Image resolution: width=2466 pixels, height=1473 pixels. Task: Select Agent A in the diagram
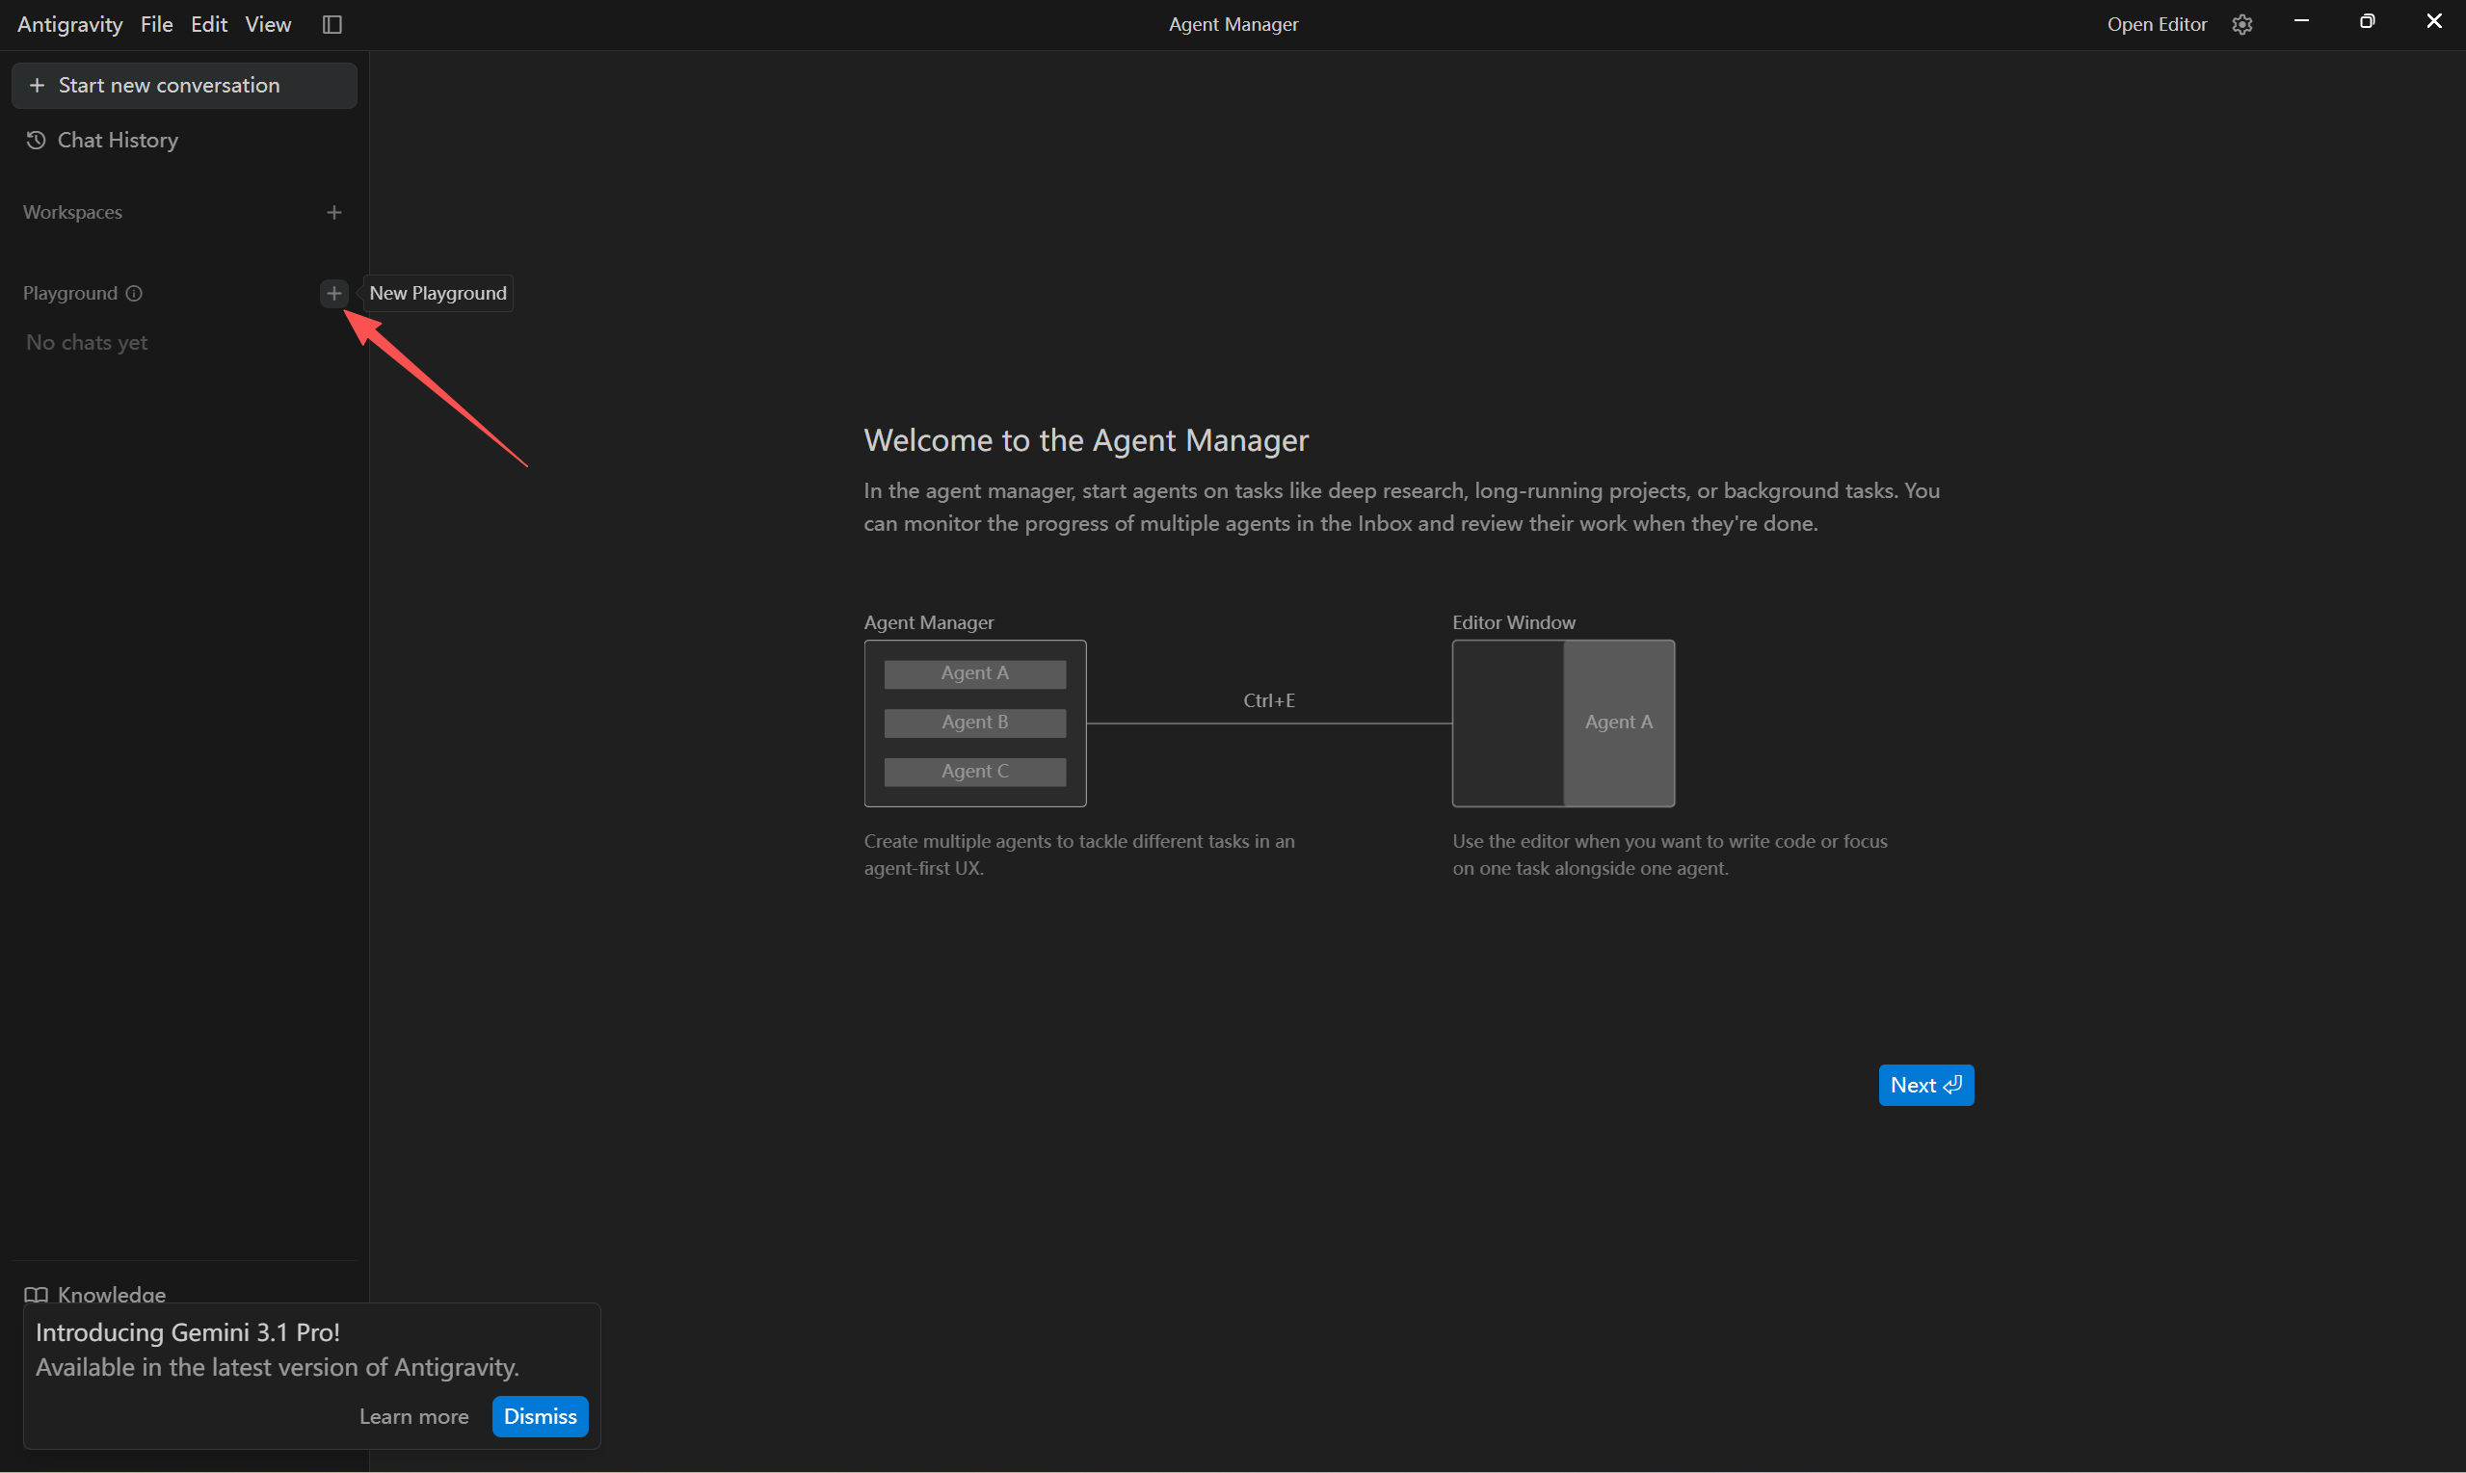pos(974,673)
